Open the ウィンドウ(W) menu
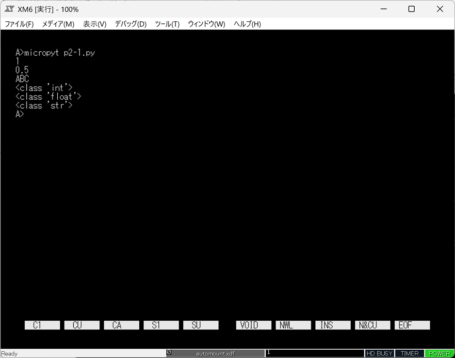The image size is (455, 358). (x=207, y=24)
